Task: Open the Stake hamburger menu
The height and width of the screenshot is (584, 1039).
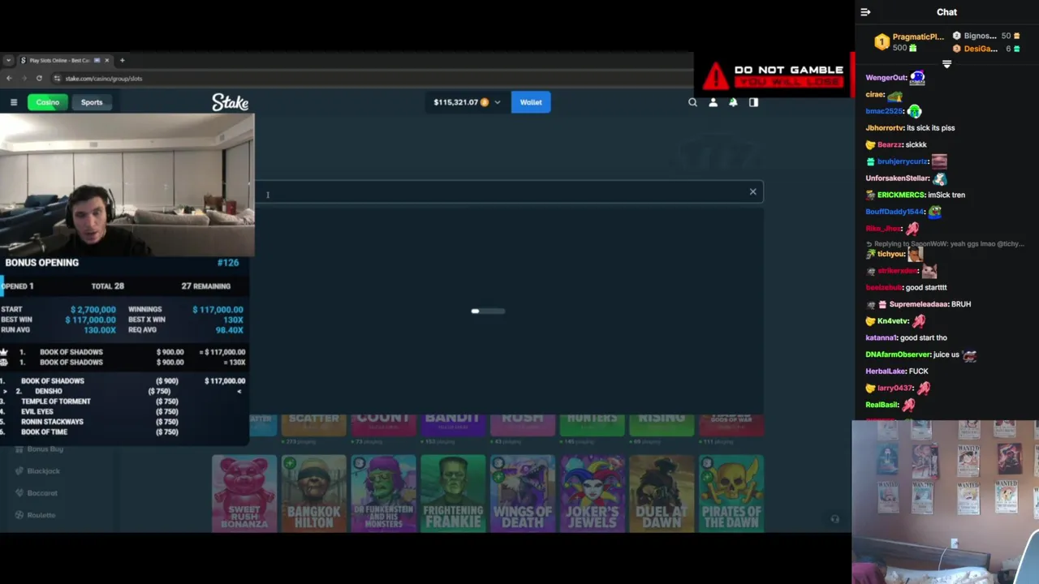Action: [14, 102]
